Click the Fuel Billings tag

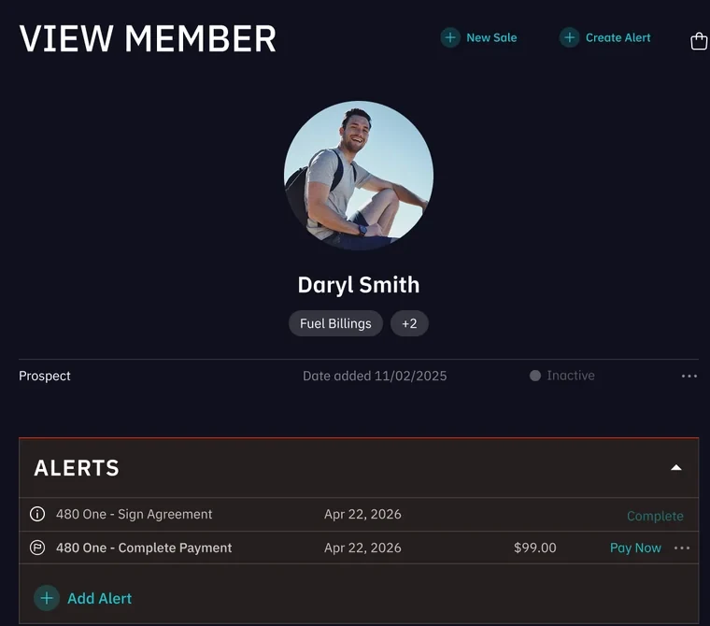[335, 323]
